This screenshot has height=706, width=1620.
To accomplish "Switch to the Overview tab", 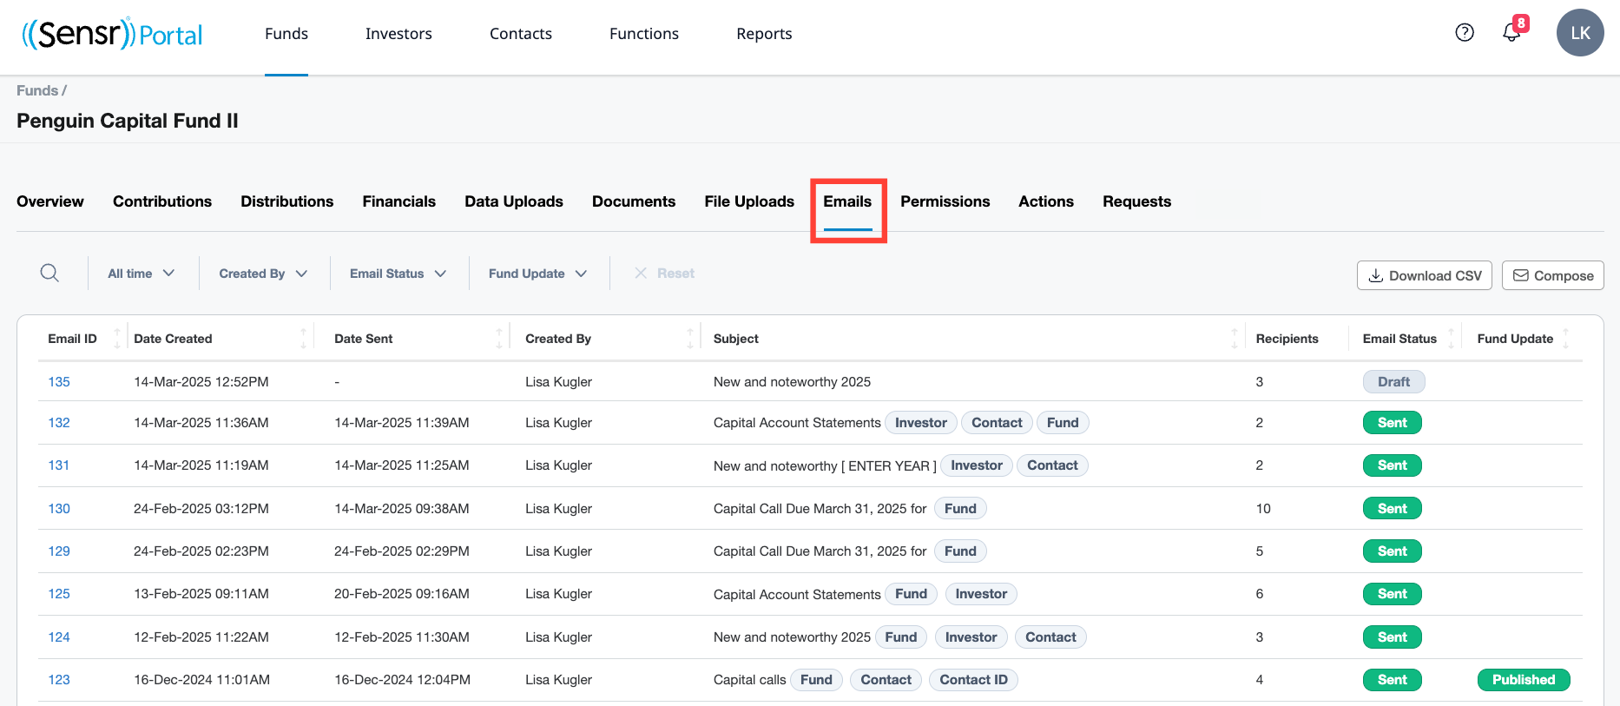I will tap(50, 201).
